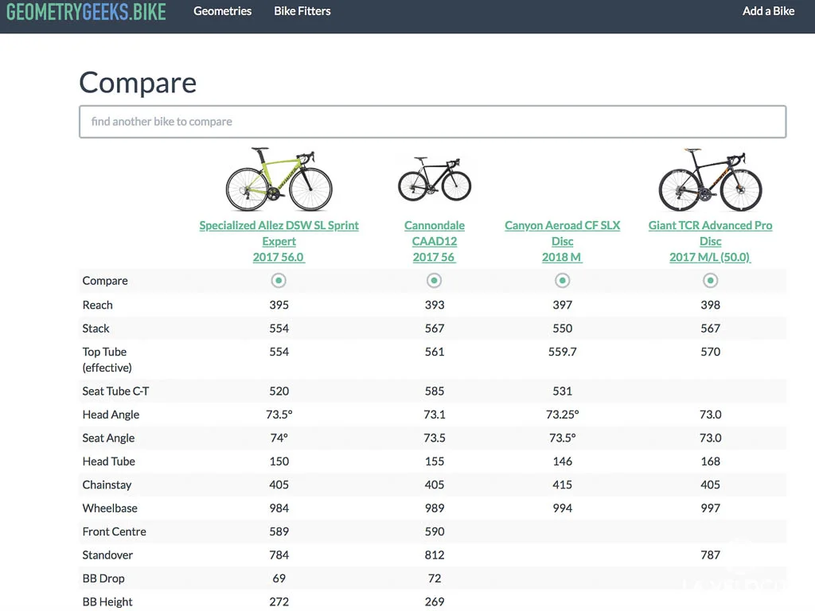Image resolution: width=815 pixels, height=611 pixels.
Task: Open the Geometries menu item
Action: (223, 11)
